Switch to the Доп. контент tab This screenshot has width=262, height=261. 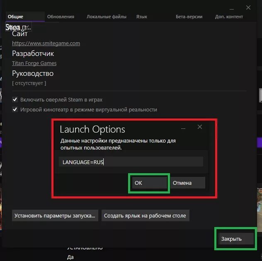coord(229,17)
